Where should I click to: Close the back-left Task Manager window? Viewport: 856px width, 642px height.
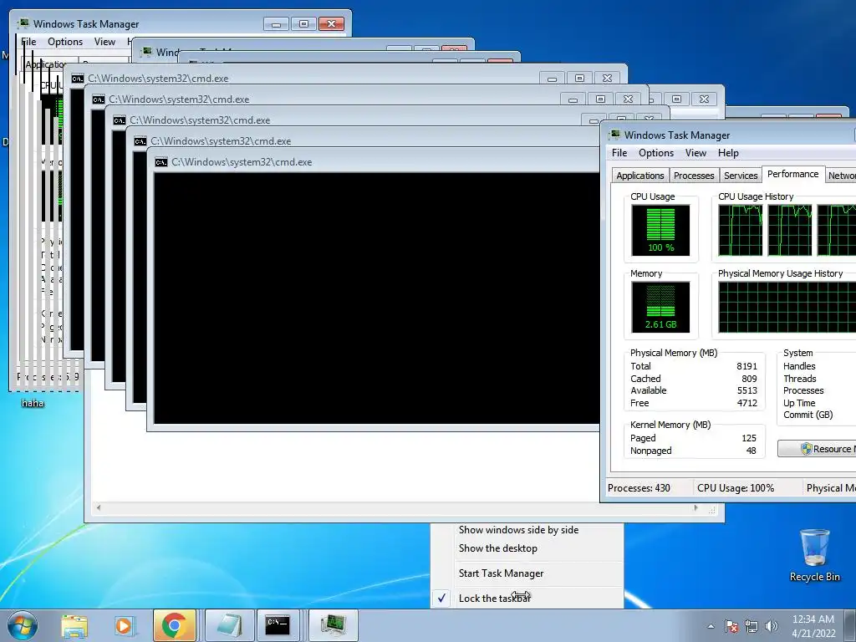[331, 24]
